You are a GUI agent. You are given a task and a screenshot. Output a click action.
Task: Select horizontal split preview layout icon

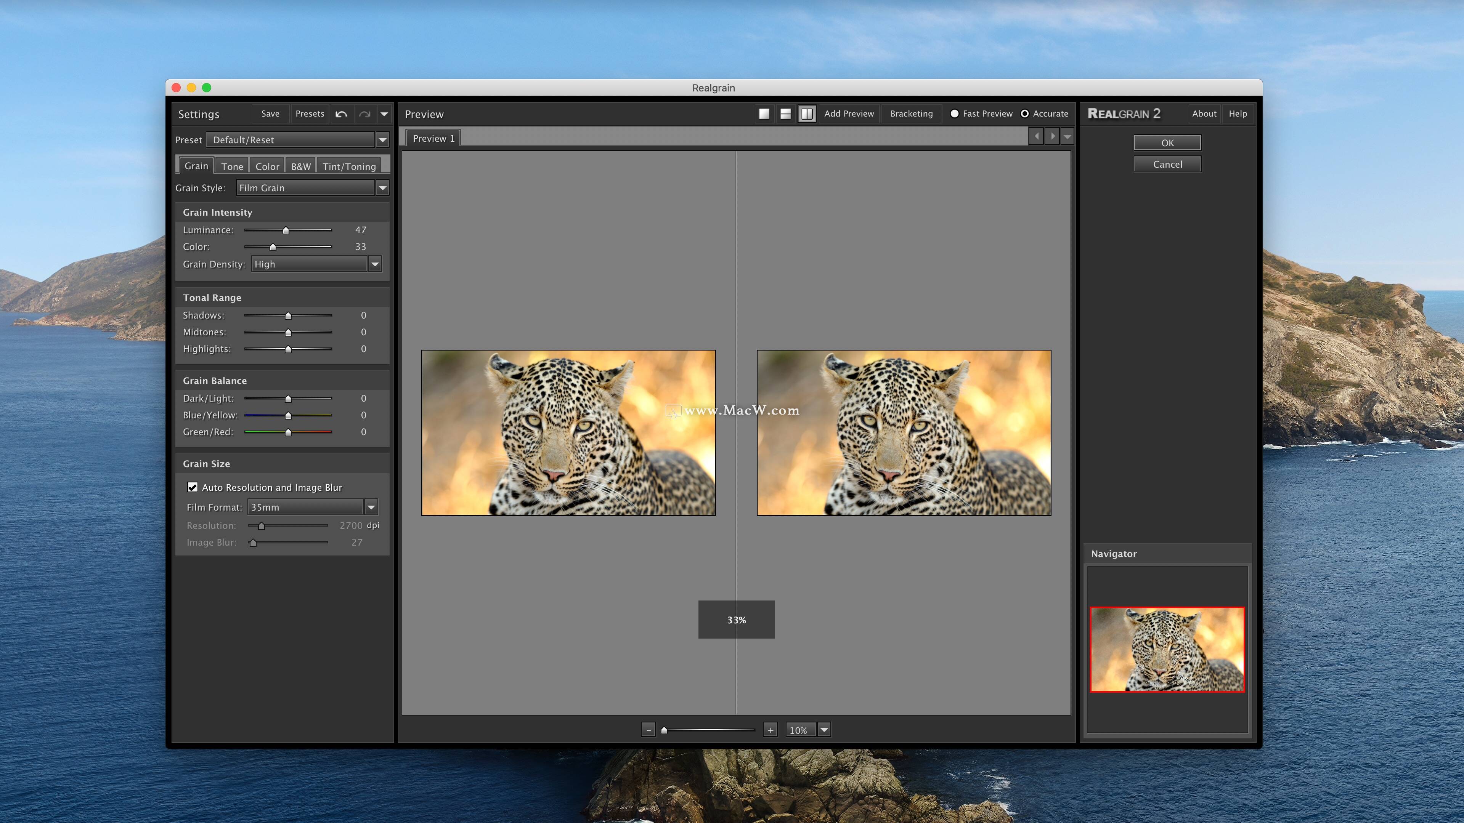[x=785, y=114]
